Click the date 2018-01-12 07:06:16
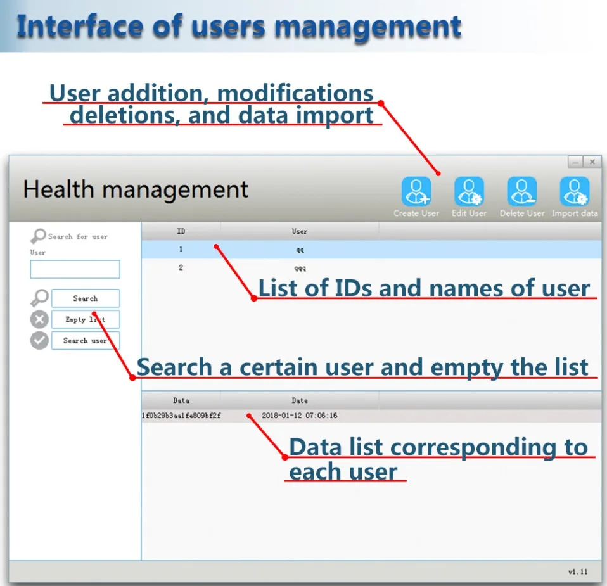This screenshot has width=607, height=586. coord(300,416)
